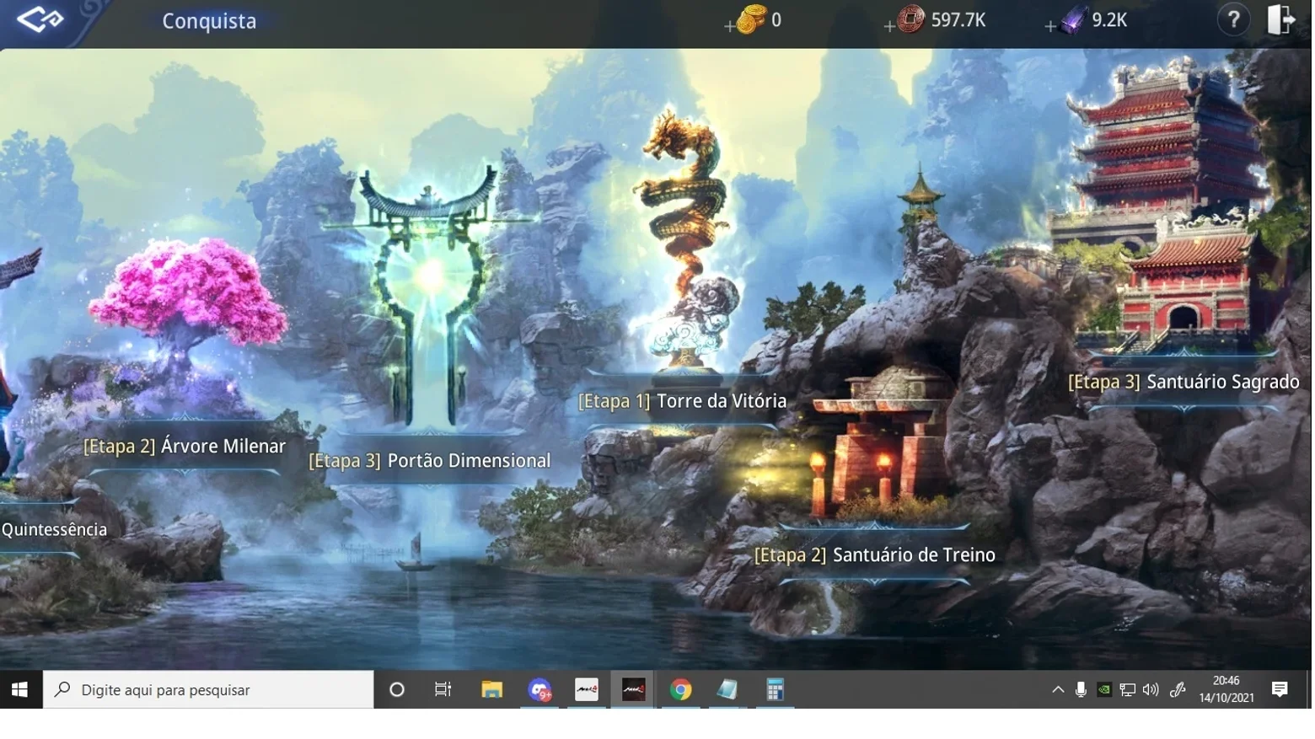Viewport: 1315px width, 739px height.
Task: Tap the purple darksteel icon beside 9.2K
Action: [x=1072, y=19]
